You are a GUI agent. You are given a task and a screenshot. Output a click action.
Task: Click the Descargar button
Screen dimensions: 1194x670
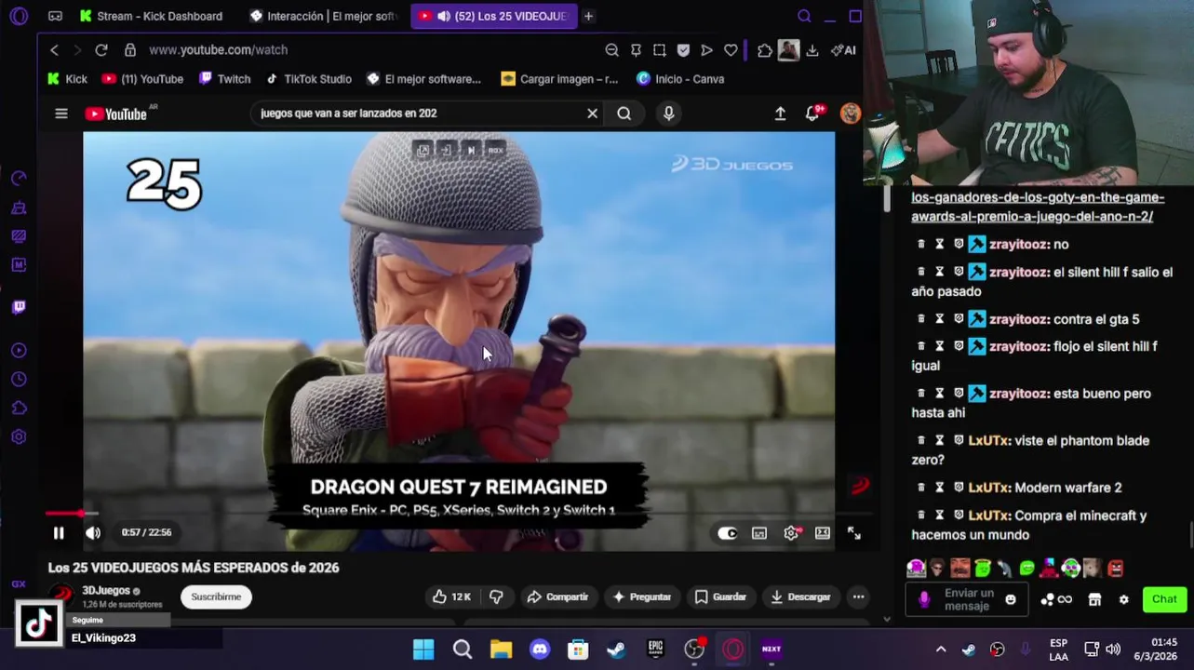tap(800, 596)
